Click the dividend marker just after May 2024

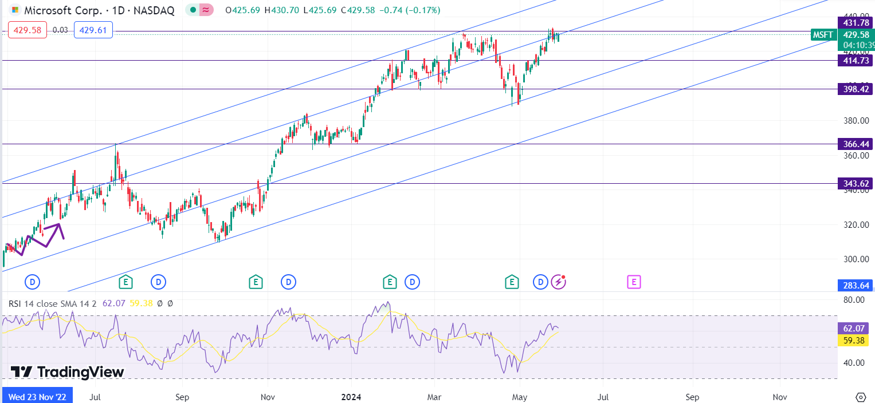(x=540, y=282)
